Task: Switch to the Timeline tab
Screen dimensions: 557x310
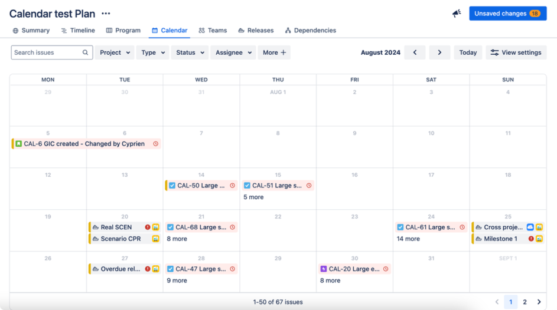Action: pyautogui.click(x=78, y=31)
